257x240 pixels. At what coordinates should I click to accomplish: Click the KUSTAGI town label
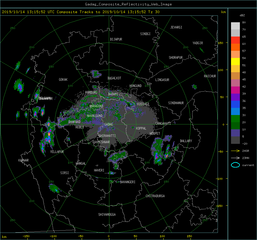143,104
